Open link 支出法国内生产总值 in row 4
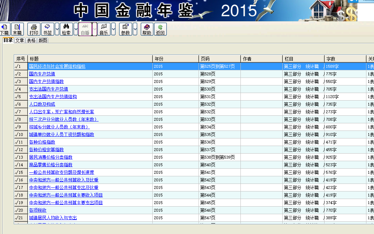 (x=48, y=89)
